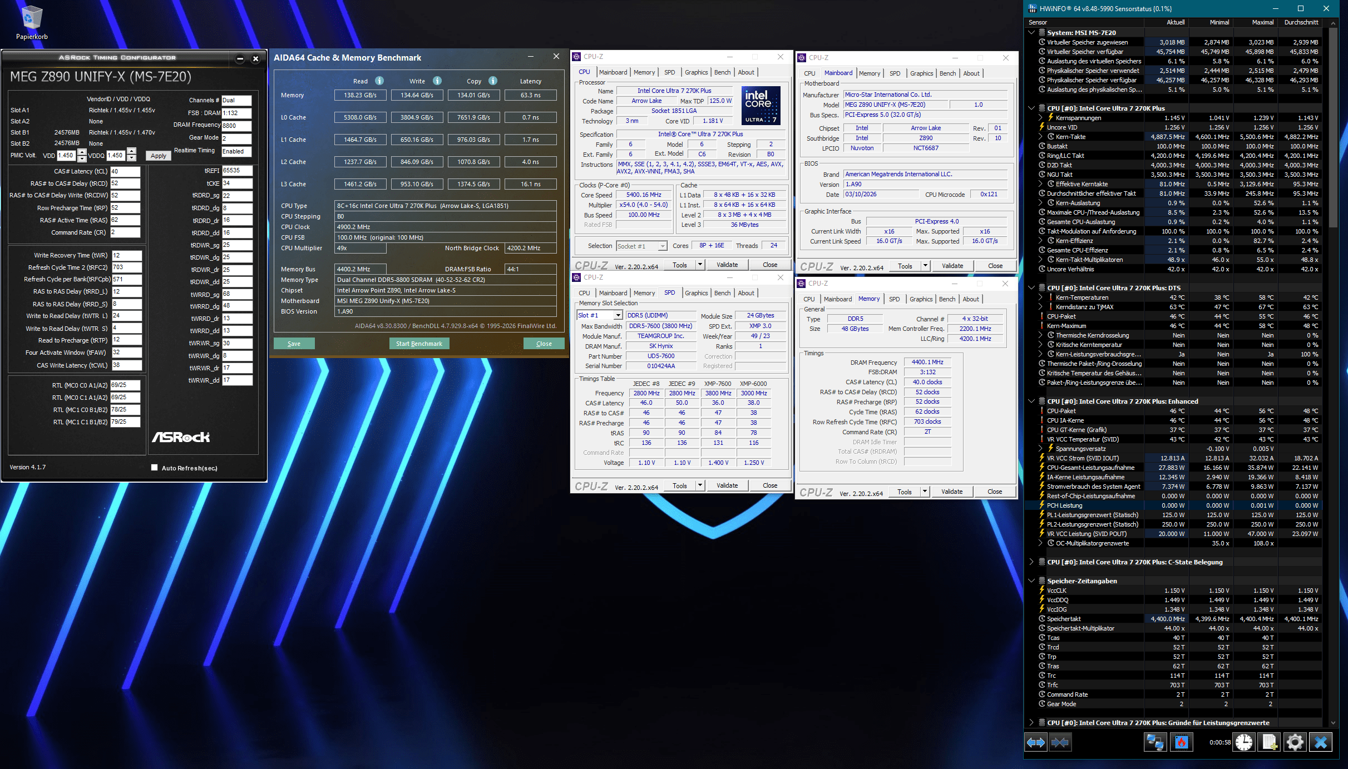Viewport: 1348px width, 769px height.
Task: Click info icon beside AIDA64 Copy column
Action: tap(493, 81)
